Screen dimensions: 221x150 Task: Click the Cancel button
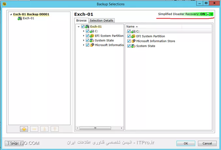tap(207, 144)
